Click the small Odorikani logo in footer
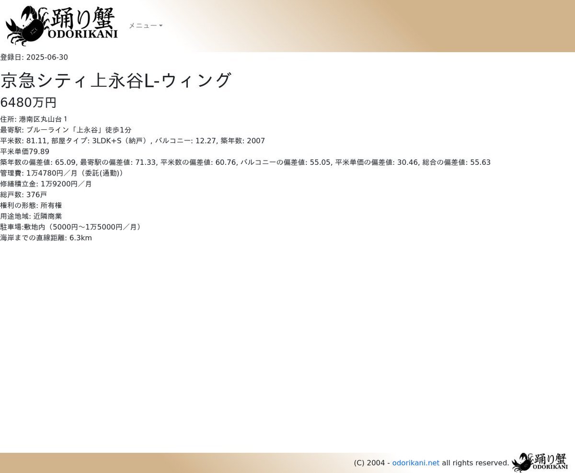575x473 pixels. (540, 462)
